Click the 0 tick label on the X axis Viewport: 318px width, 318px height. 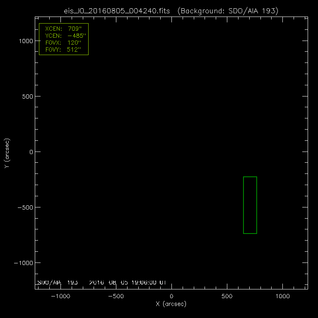pyautogui.click(x=171, y=296)
